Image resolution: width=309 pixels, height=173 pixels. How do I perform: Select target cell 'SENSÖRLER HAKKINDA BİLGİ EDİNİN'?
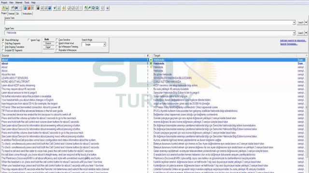tap(172, 78)
